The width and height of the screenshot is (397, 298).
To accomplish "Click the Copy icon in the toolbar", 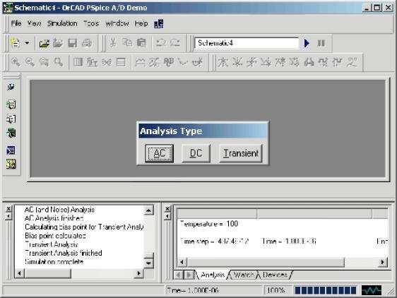I will point(127,42).
